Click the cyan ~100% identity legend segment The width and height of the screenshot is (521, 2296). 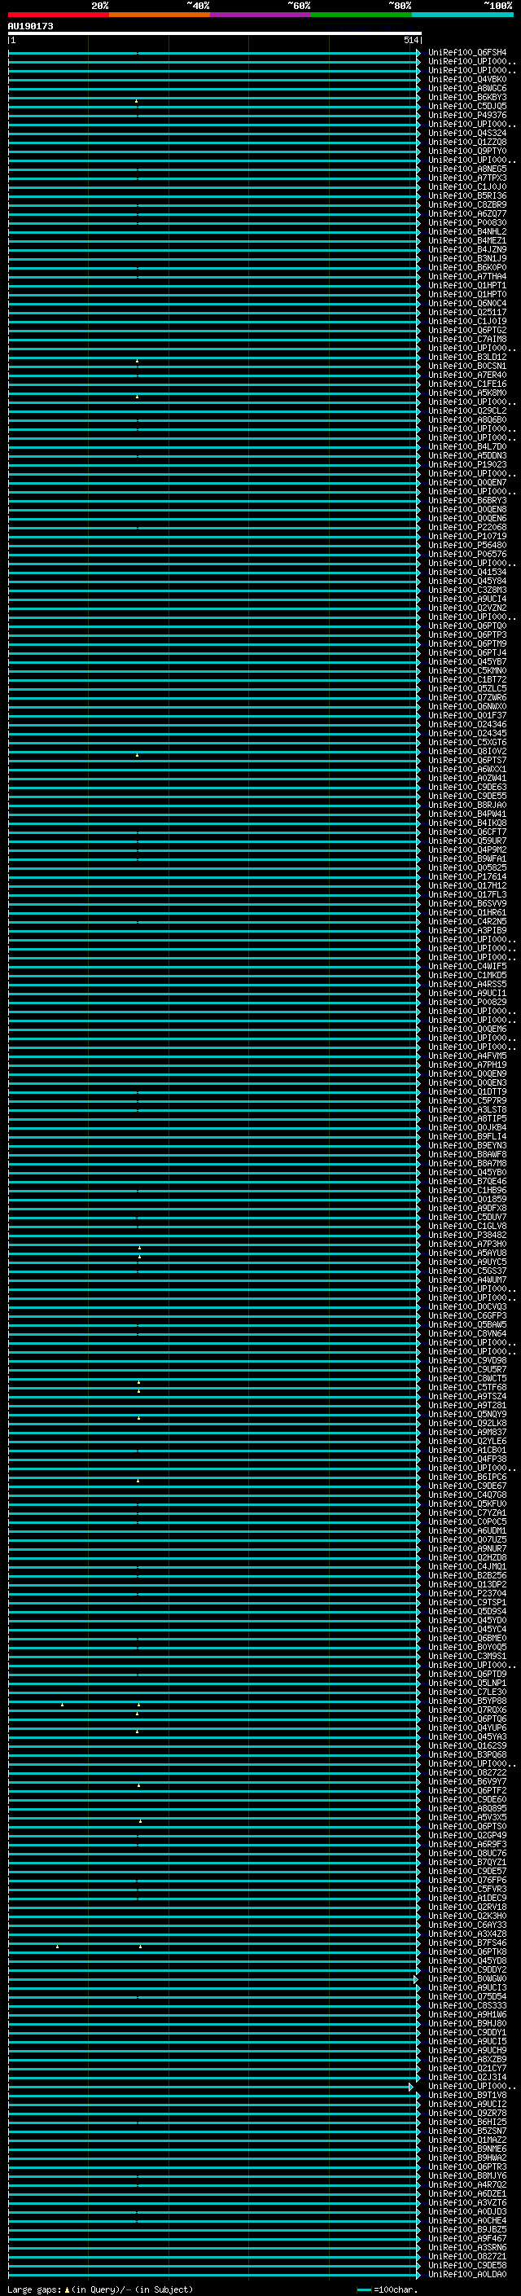click(462, 15)
